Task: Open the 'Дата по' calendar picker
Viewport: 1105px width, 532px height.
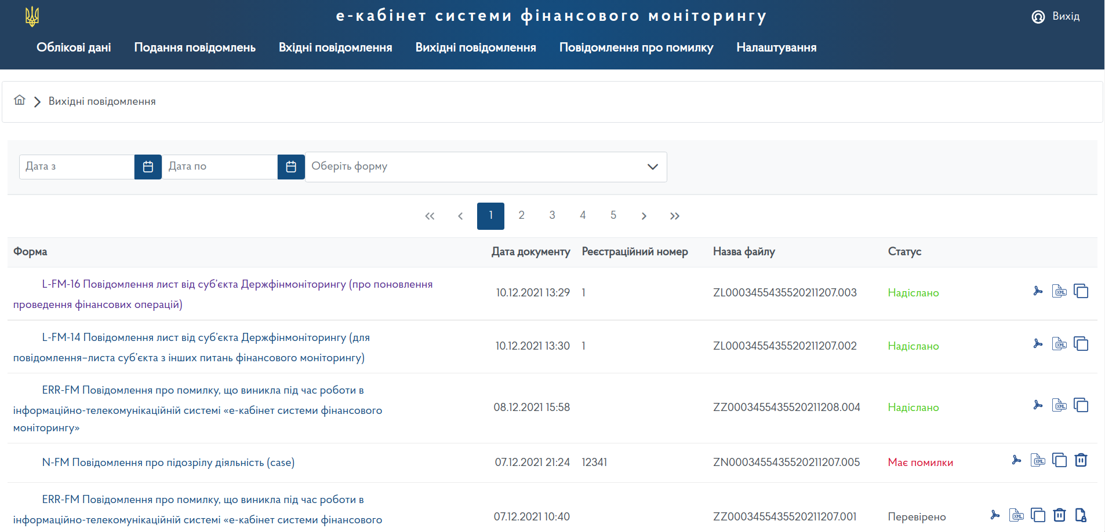Action: [x=291, y=167]
